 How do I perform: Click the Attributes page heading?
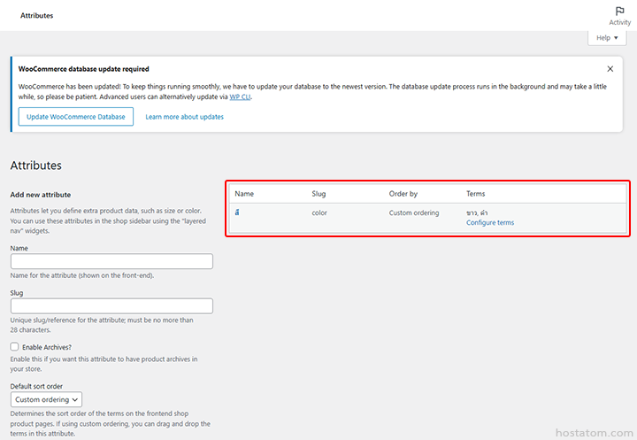pos(35,166)
